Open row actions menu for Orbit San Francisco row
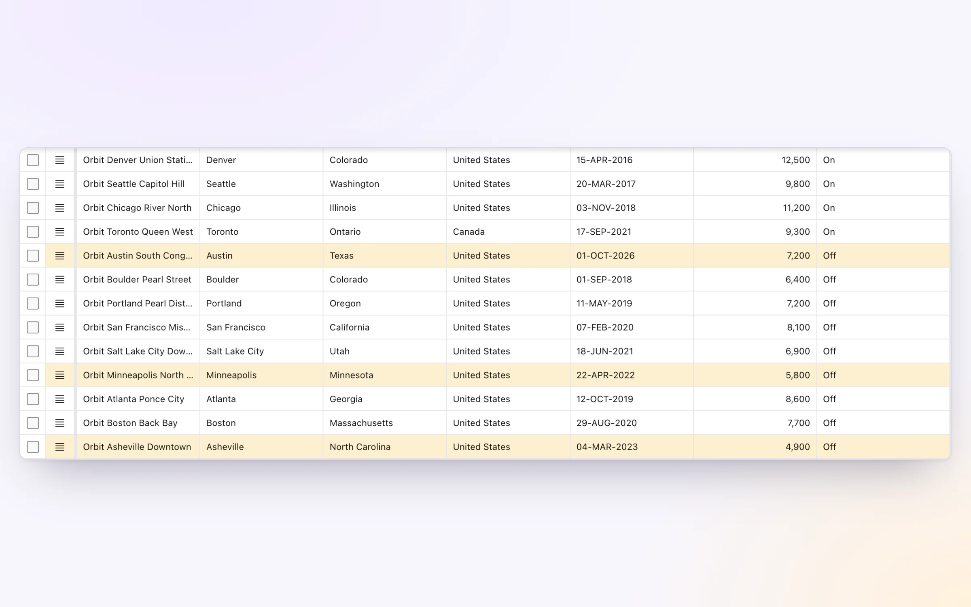Screen dimensions: 971x607 [59, 327]
